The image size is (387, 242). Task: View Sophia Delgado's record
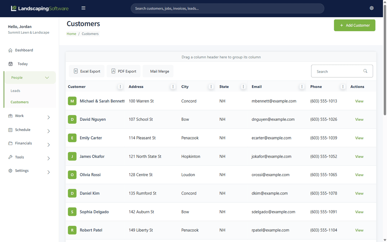tap(359, 212)
